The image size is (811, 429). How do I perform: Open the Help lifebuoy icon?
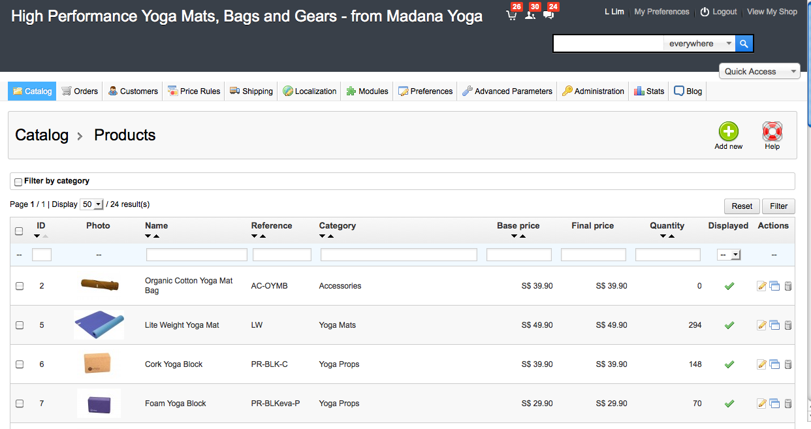pyautogui.click(x=772, y=132)
